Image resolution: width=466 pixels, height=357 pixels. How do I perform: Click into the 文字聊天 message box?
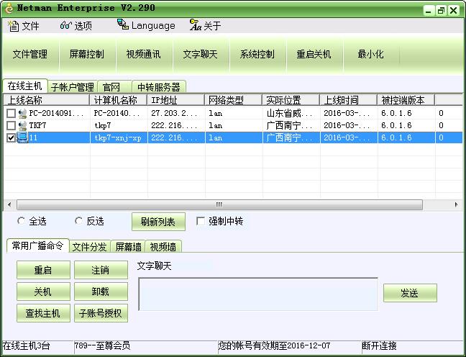point(258,294)
